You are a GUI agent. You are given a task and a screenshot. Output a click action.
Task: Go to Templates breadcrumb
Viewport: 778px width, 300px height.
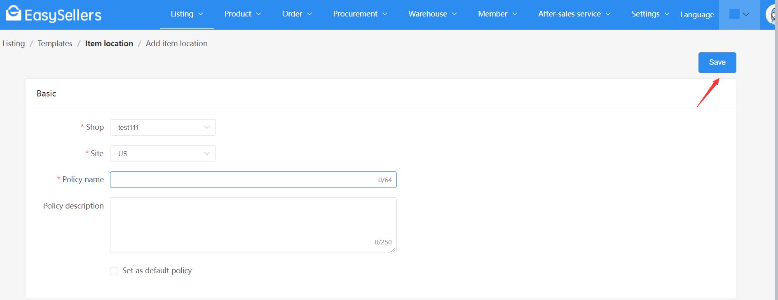(55, 43)
